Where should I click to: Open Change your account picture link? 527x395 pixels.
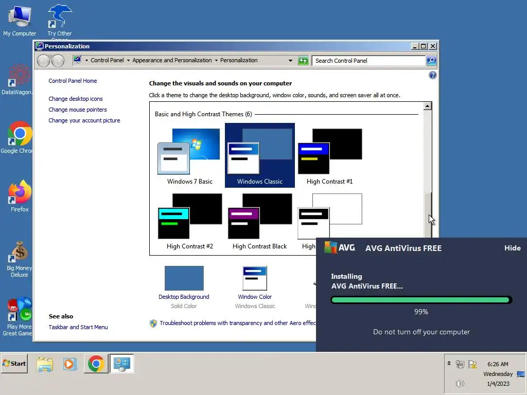tap(84, 120)
